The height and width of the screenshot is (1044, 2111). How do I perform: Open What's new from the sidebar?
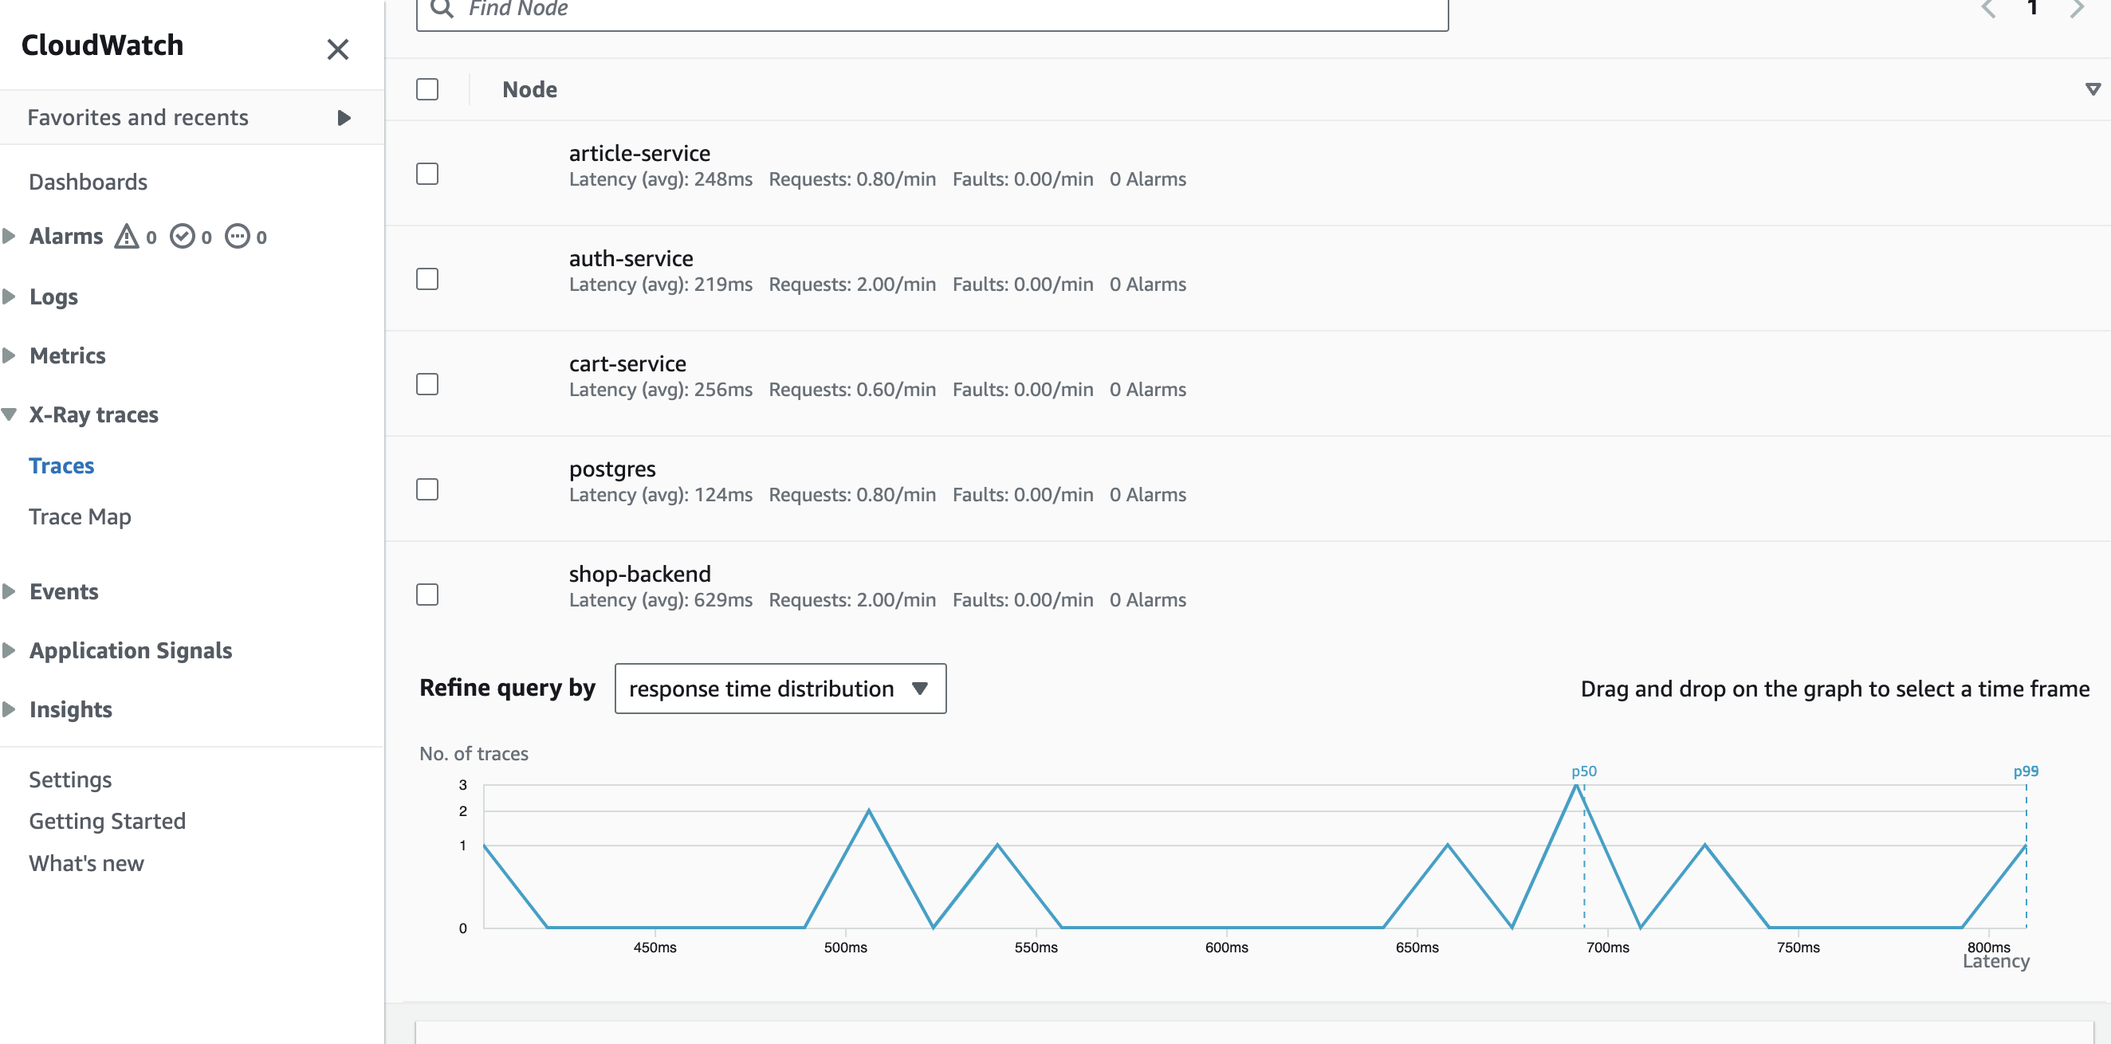85,862
